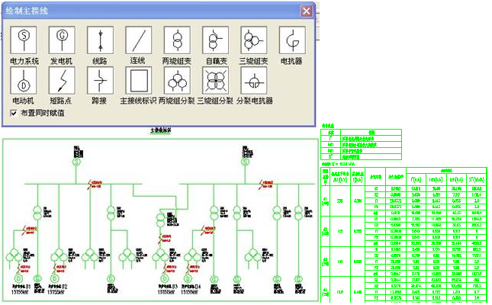Pick the 连线 connecting wire tool
This screenshot has height=305, width=492.
tap(139, 40)
